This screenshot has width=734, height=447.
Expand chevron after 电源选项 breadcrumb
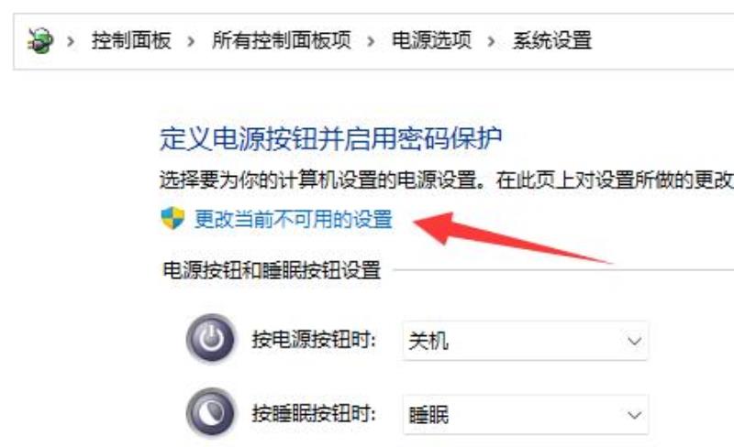coord(491,41)
